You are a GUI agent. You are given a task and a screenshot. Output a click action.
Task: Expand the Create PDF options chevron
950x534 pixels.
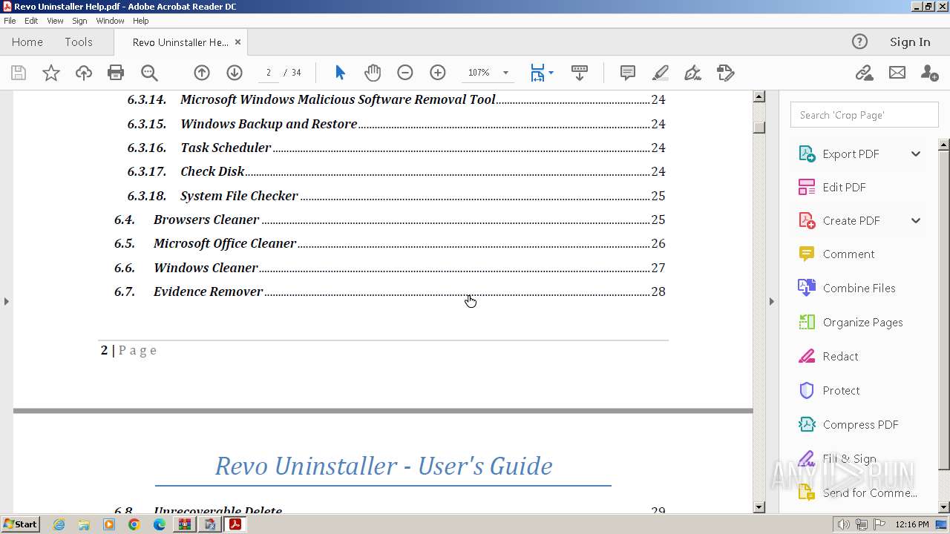pos(916,220)
